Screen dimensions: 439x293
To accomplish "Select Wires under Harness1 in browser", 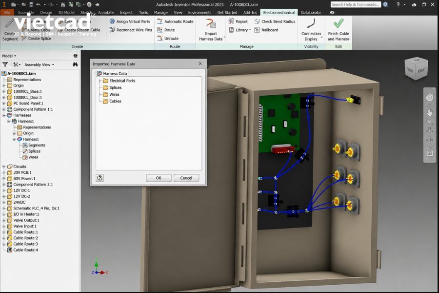I will pyautogui.click(x=30, y=157).
